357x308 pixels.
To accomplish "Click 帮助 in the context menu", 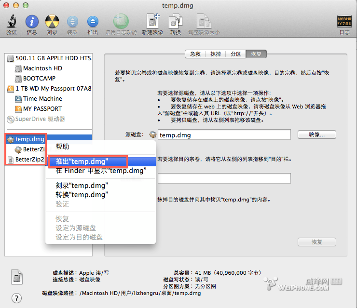I will 62,147.
